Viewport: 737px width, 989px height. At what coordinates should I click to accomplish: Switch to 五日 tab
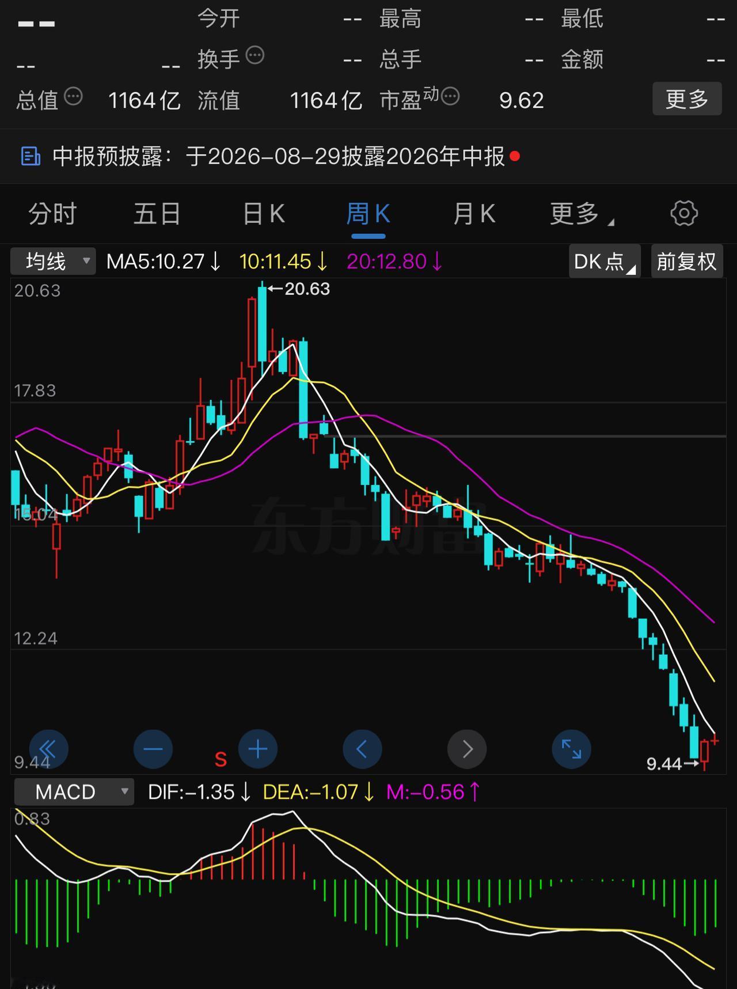pos(157,214)
